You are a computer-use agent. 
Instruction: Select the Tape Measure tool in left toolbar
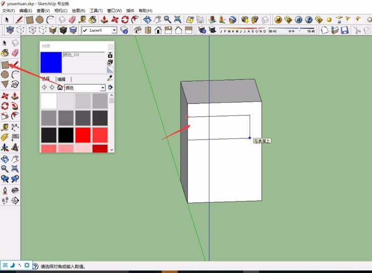(5, 127)
